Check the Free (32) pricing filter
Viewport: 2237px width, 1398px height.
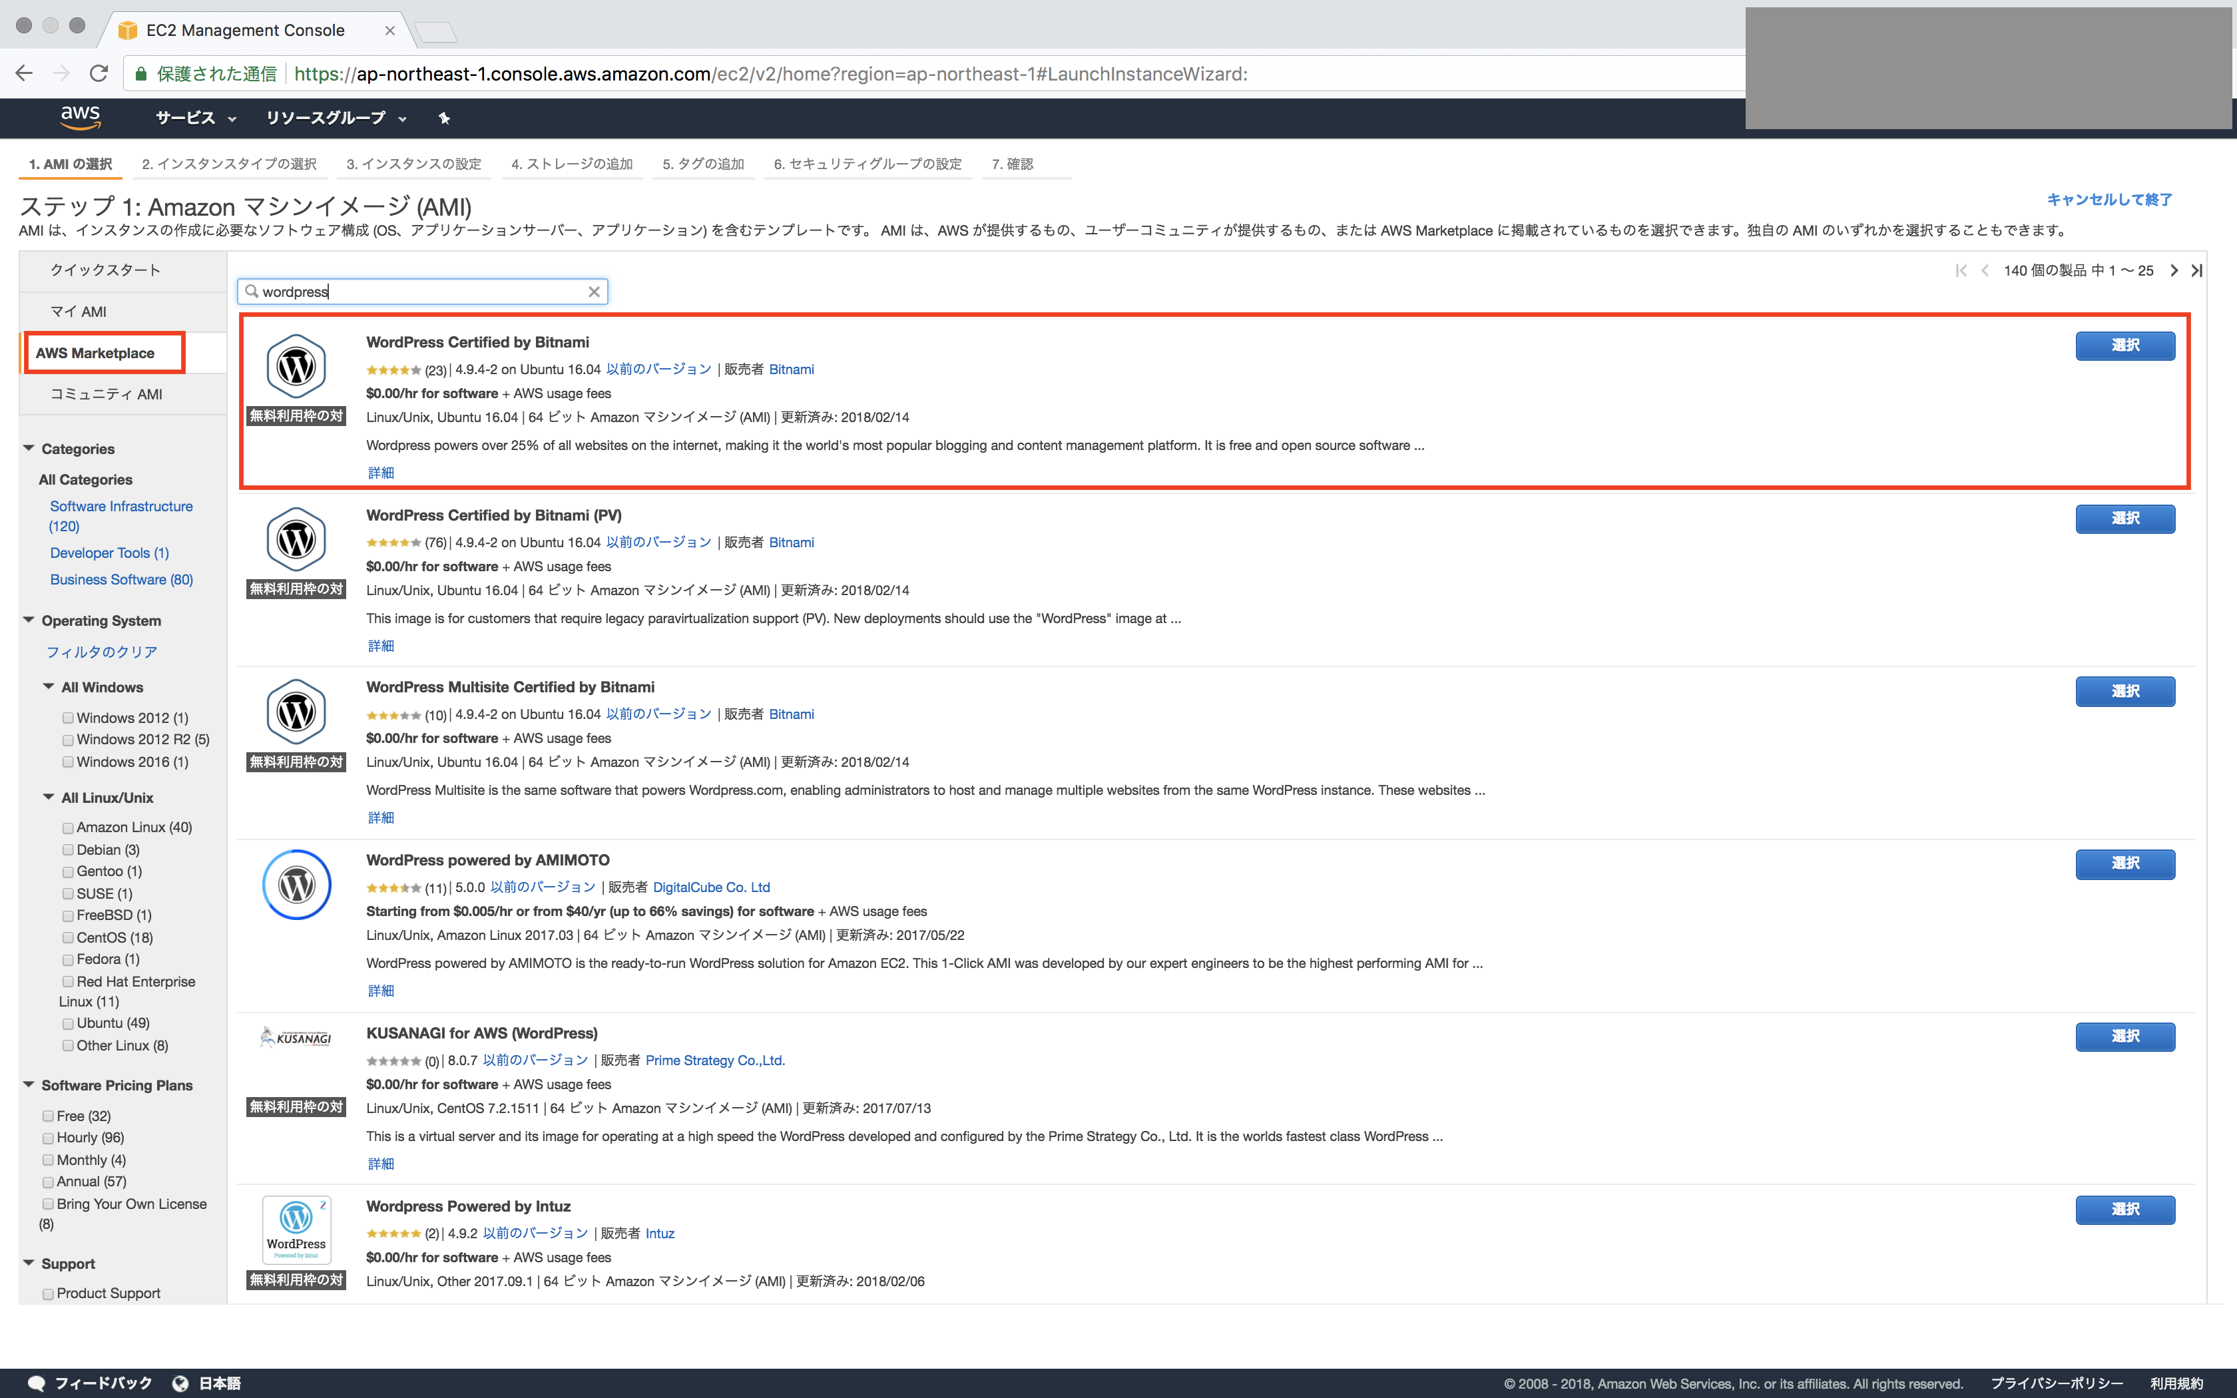[x=48, y=1116]
